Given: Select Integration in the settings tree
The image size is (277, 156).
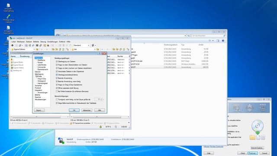Looking at the screenshot, I should (39, 90).
